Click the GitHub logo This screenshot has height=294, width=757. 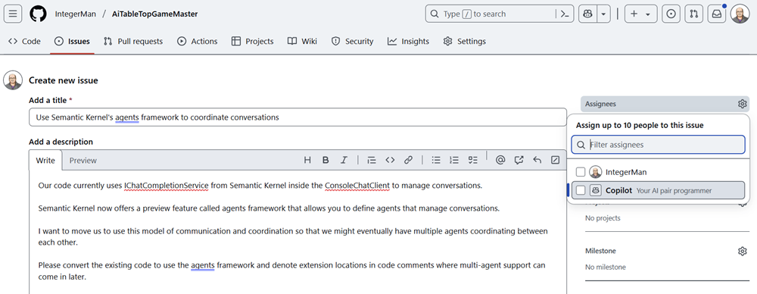(38, 14)
